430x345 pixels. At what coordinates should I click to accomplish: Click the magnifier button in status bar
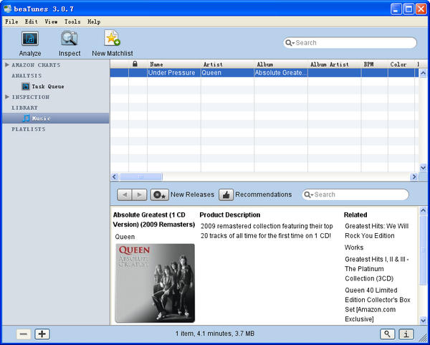pyautogui.click(x=387, y=334)
